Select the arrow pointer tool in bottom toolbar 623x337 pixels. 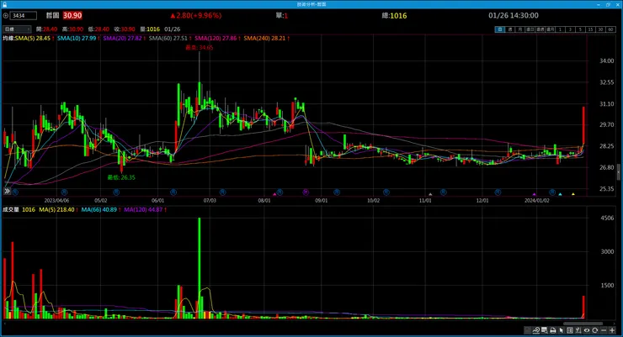(562, 330)
